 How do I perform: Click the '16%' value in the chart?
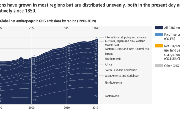[34, 100]
